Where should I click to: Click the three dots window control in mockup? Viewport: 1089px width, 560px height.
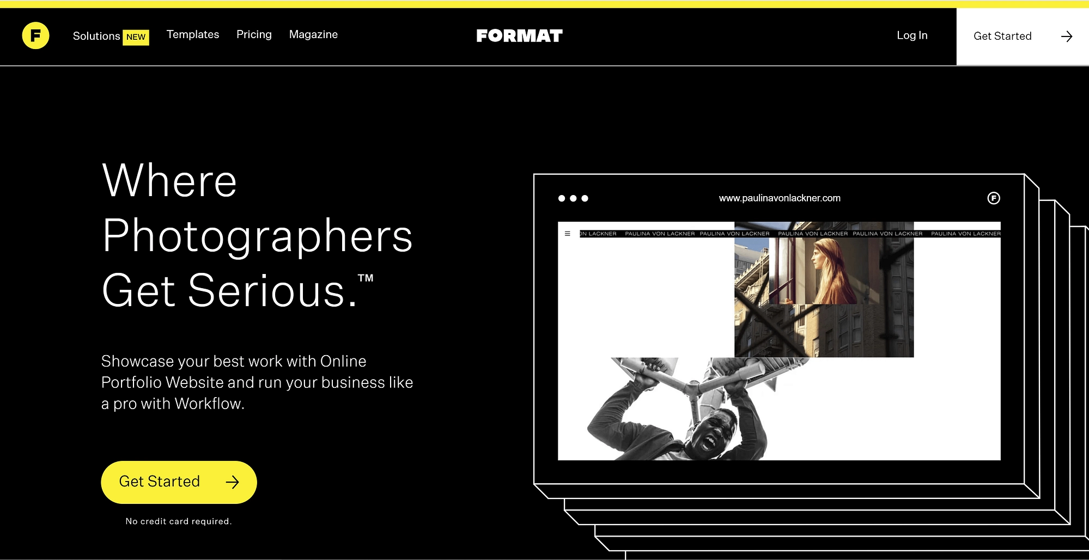573,198
